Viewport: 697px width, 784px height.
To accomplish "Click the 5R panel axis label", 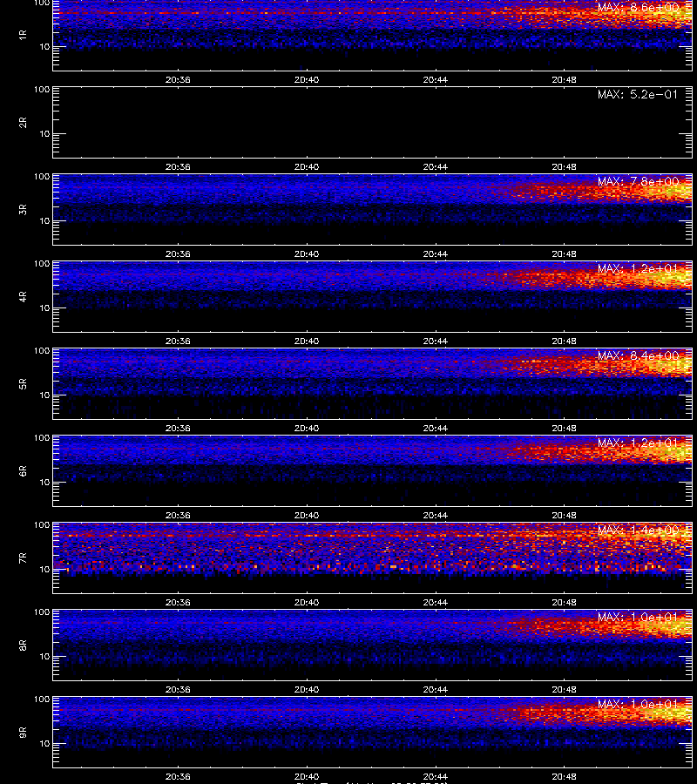I will point(23,383).
